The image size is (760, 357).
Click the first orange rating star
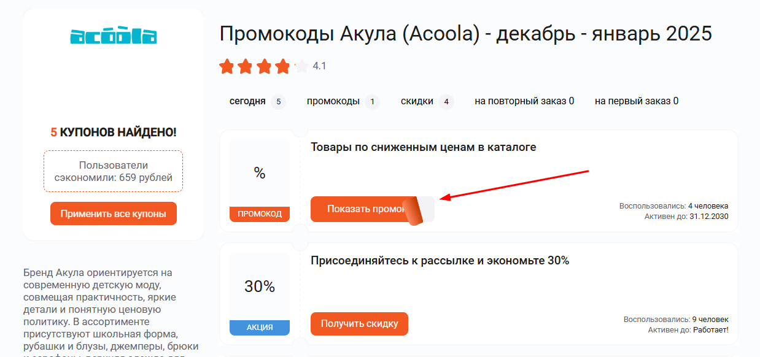(x=226, y=66)
